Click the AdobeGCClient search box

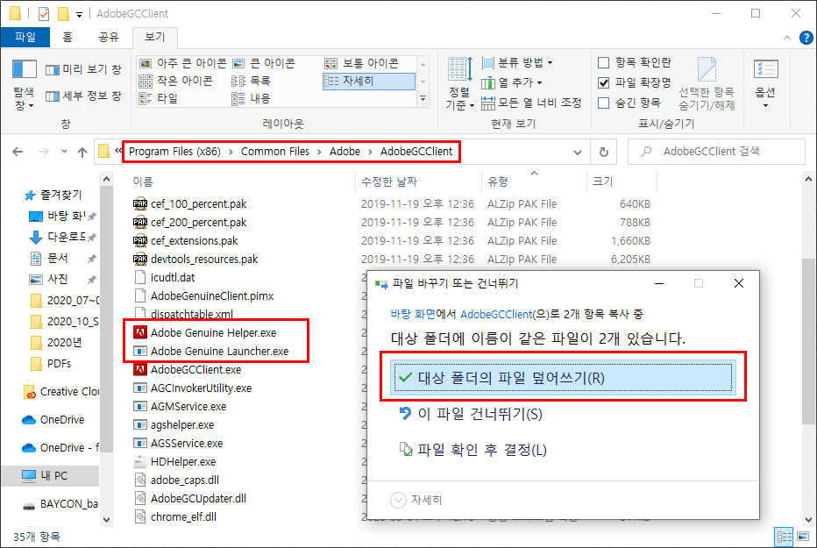[716, 152]
